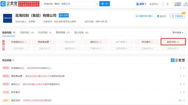Viewport: 188px width, 105px height.
Task: Switch to the 敏感舆情 tab
Action: pyautogui.click(x=63, y=33)
